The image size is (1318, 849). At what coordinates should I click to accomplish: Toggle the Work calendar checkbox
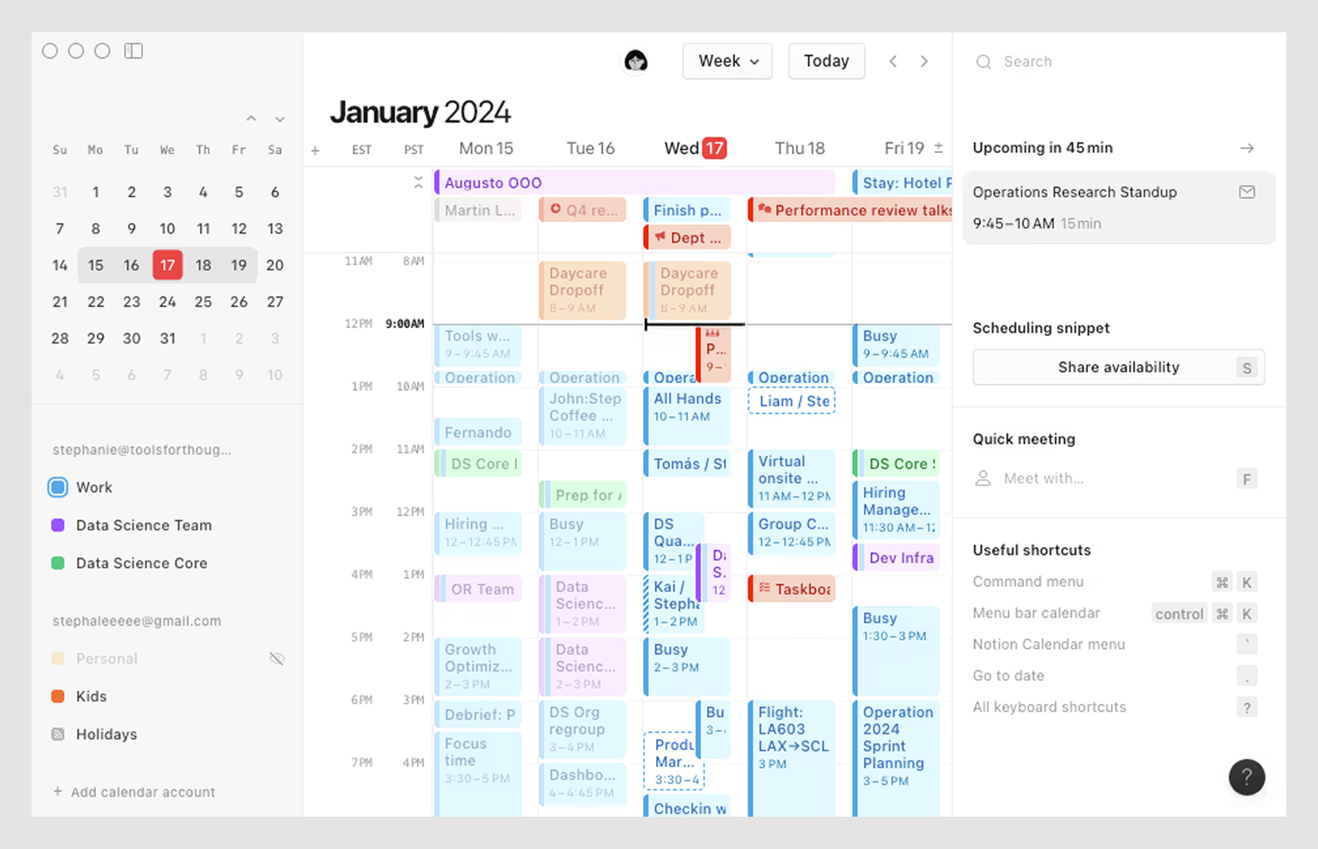coord(58,487)
